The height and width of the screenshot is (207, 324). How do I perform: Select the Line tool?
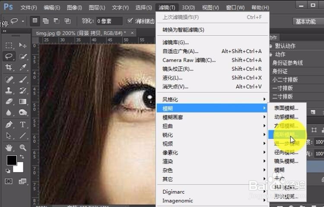point(23,136)
